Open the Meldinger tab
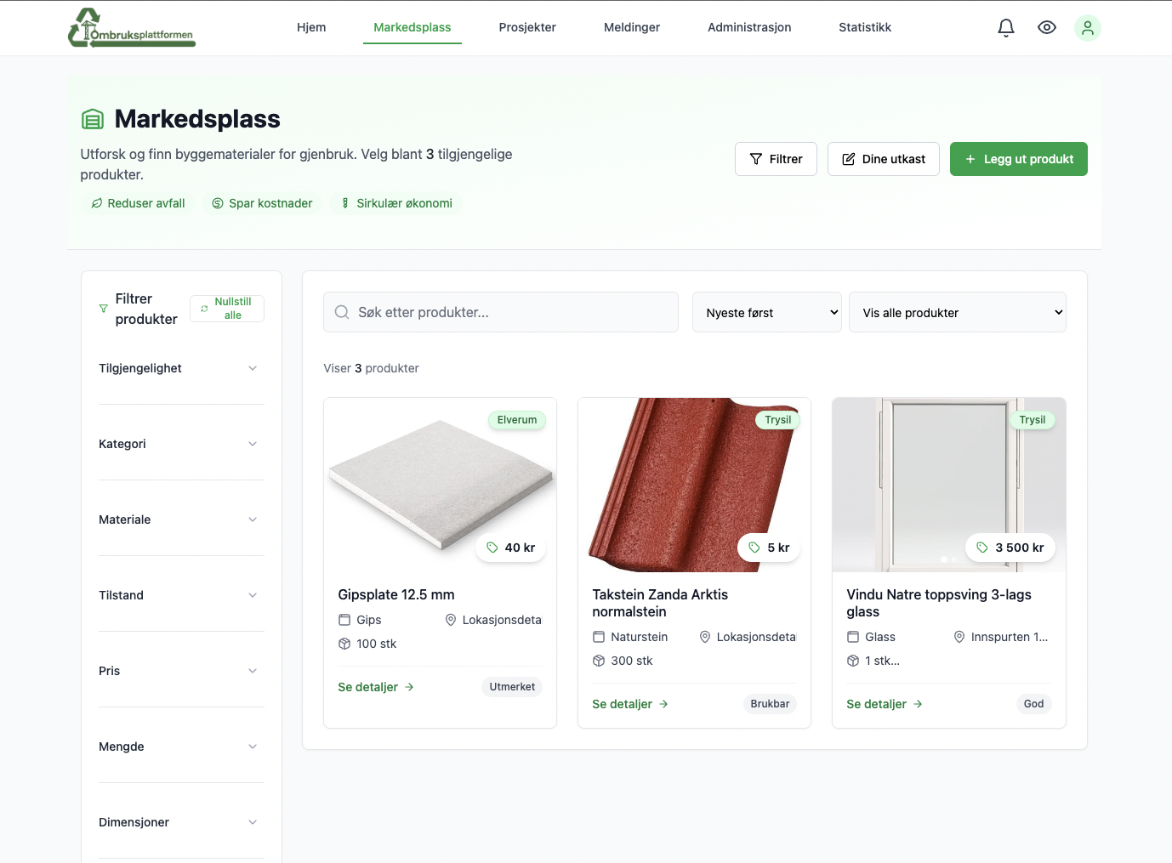The height and width of the screenshot is (863, 1172). tap(632, 27)
